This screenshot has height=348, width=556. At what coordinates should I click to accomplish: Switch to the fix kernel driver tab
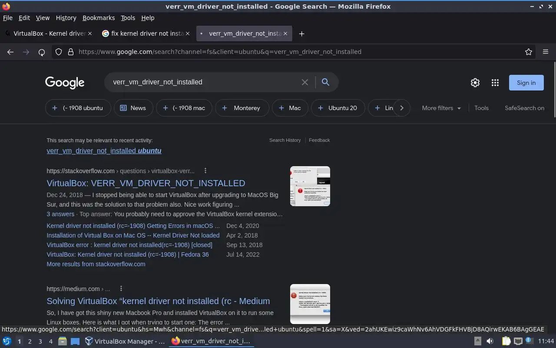[146, 33]
